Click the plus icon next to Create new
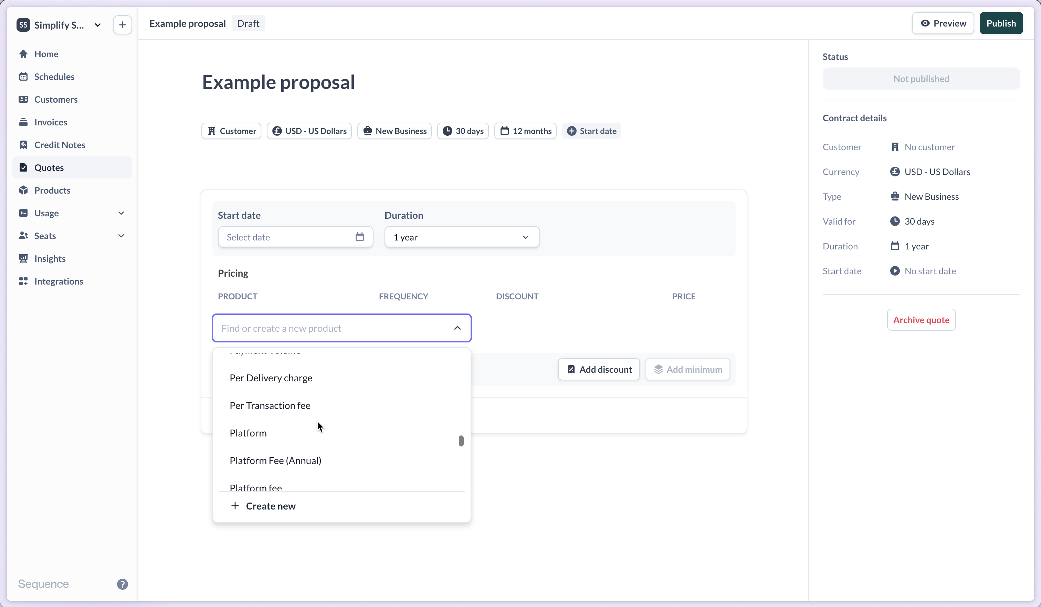This screenshot has height=607, width=1041. [235, 506]
